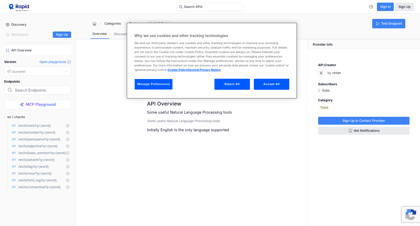Open Manage Preferences for cookies

[x=154, y=84]
